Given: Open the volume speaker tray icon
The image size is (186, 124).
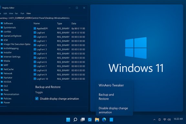Looking at the screenshot, I should [169, 119].
